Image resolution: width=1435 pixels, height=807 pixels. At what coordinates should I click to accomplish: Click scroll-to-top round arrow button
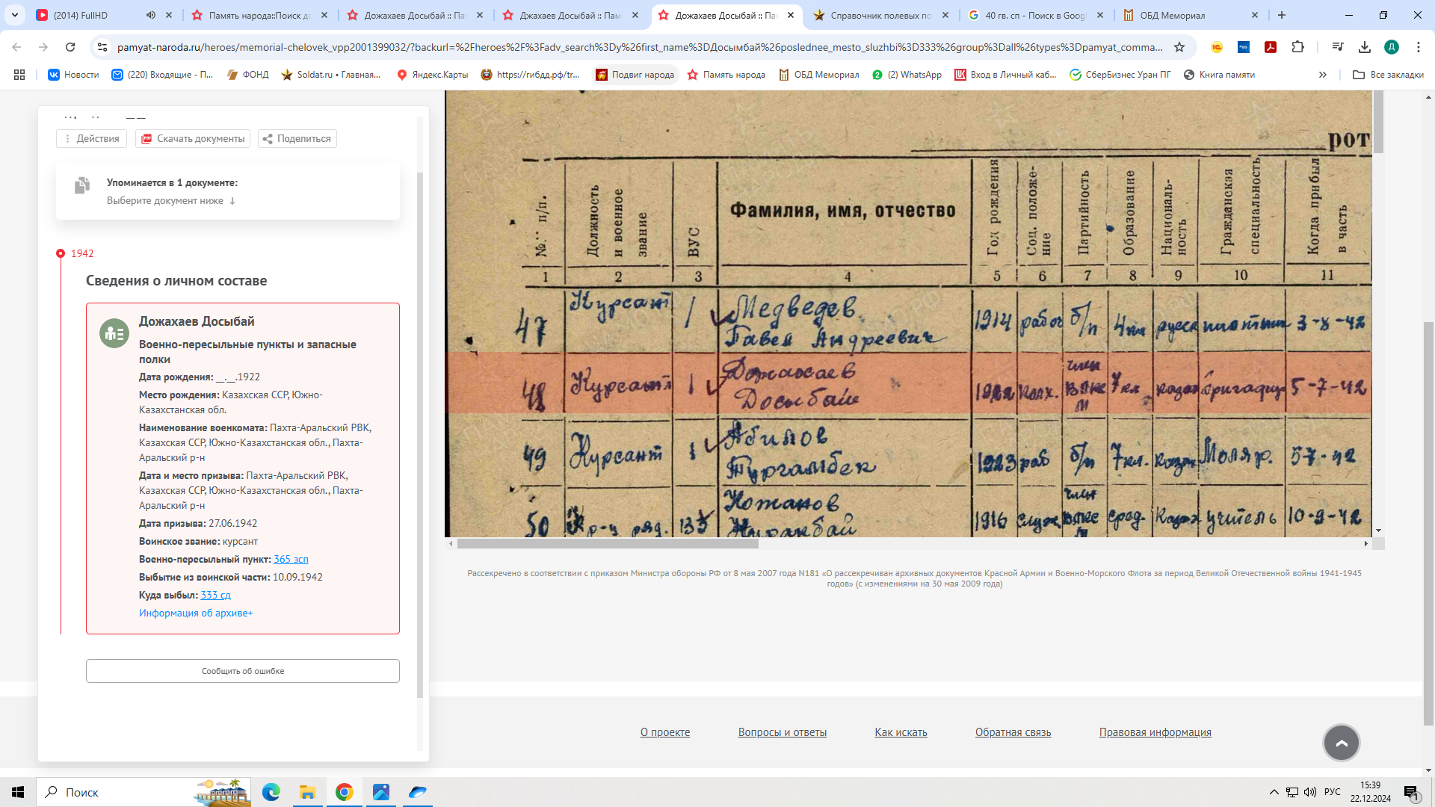coord(1341,743)
